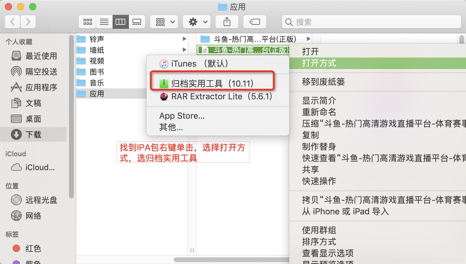The width and height of the screenshot is (466, 264).
Task: Click the iCloud cloud icon
Action: point(16,167)
